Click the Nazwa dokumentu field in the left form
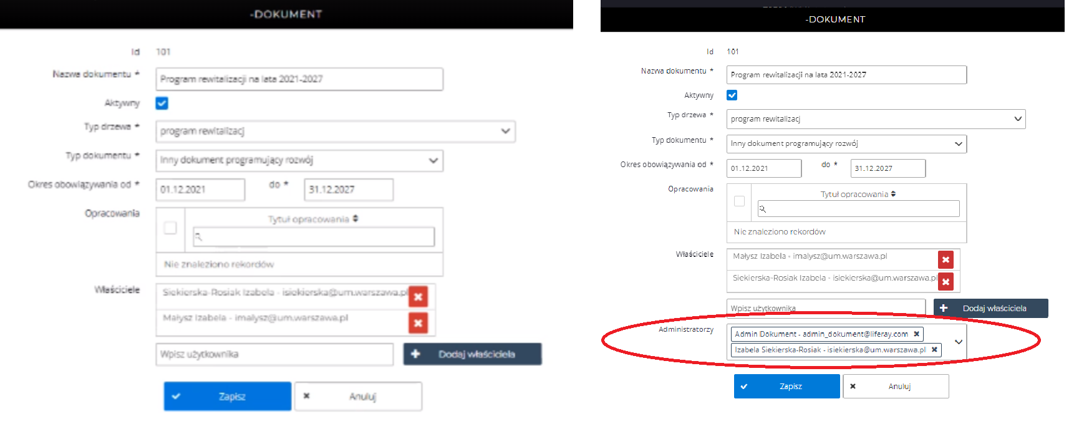 [x=299, y=79]
